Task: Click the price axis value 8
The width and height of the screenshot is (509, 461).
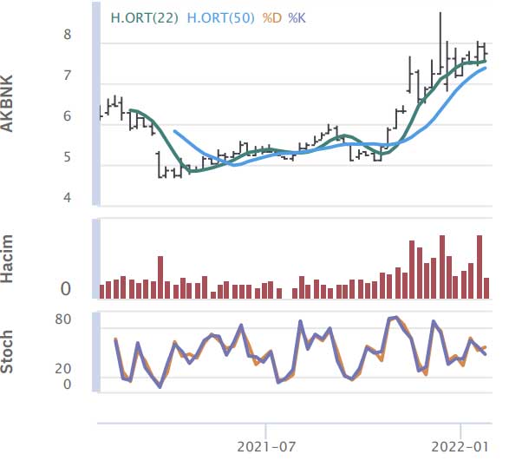Action: (67, 35)
